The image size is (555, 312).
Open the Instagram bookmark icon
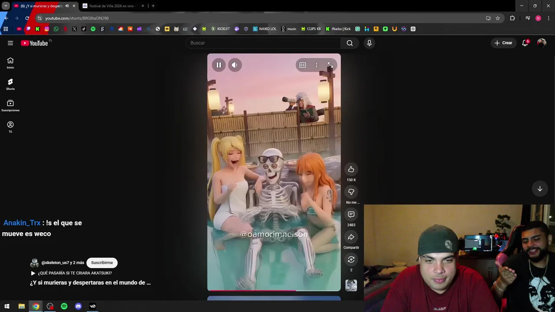coord(47,29)
